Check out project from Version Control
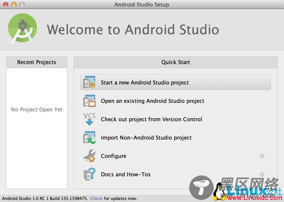 coord(175,119)
